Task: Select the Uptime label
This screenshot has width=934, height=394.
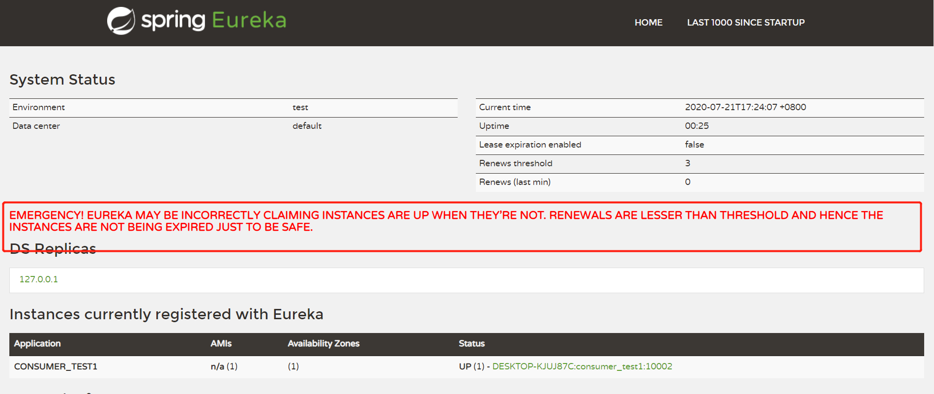Action: tap(494, 126)
